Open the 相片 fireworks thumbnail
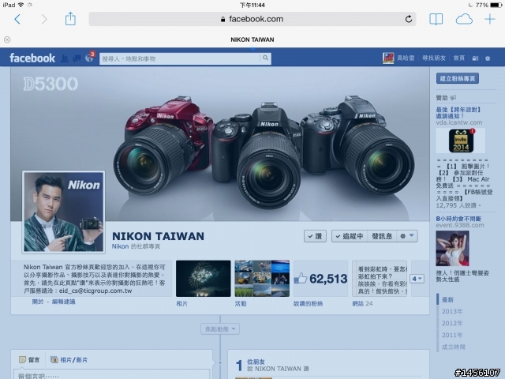Viewport: 505px width, 379px height. pyautogui.click(x=204, y=279)
